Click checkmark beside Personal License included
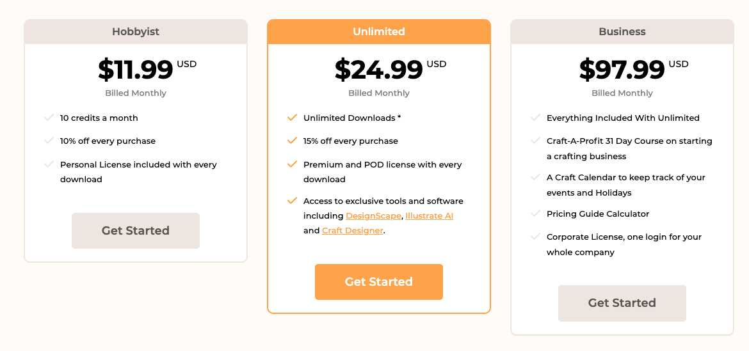Screen dimensions: 749x351 tap(49, 164)
